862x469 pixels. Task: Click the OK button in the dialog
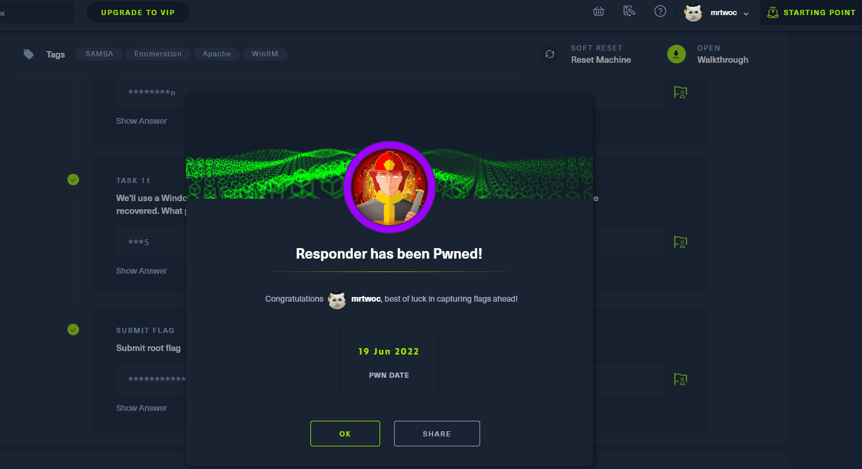tap(345, 434)
